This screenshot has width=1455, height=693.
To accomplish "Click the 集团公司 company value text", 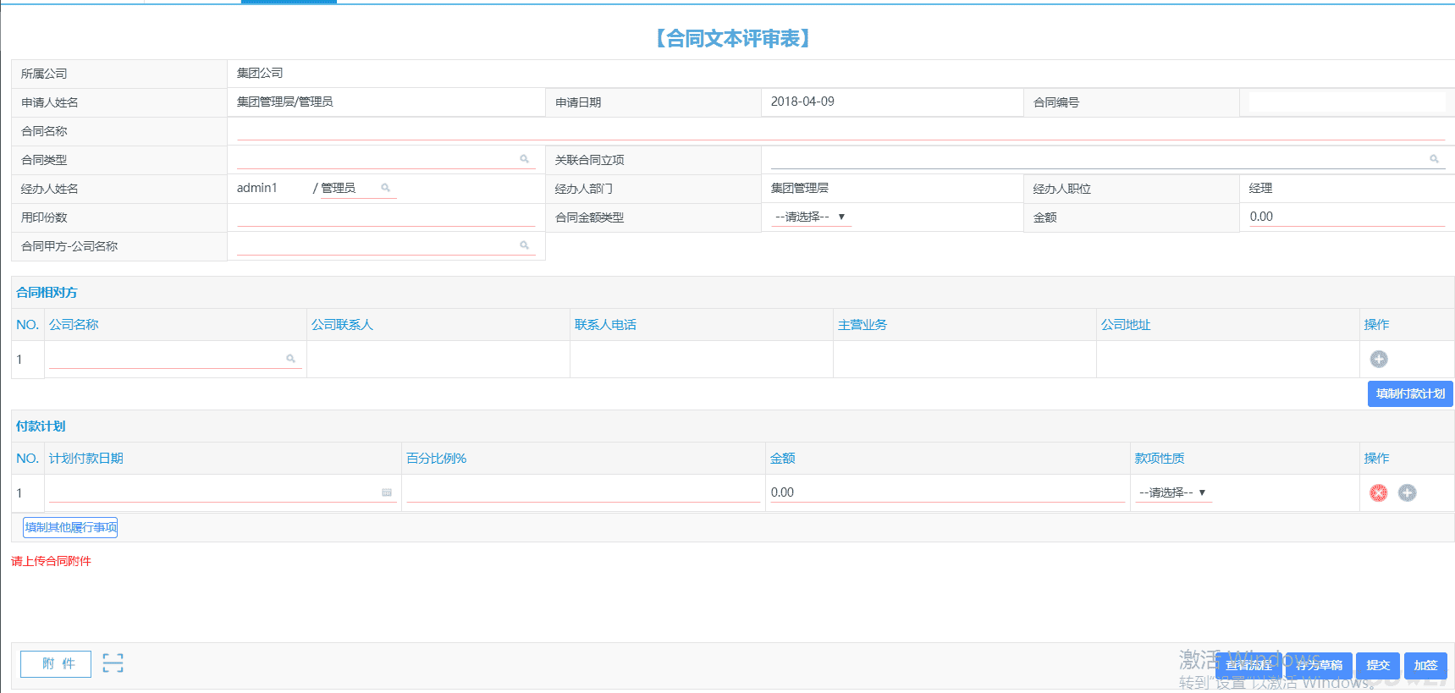I will (260, 73).
